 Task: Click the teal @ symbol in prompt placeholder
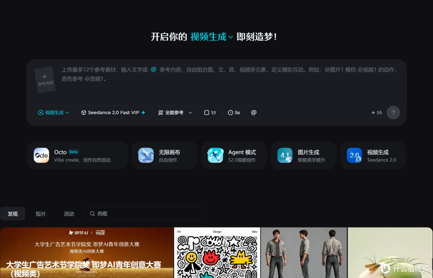154,70
